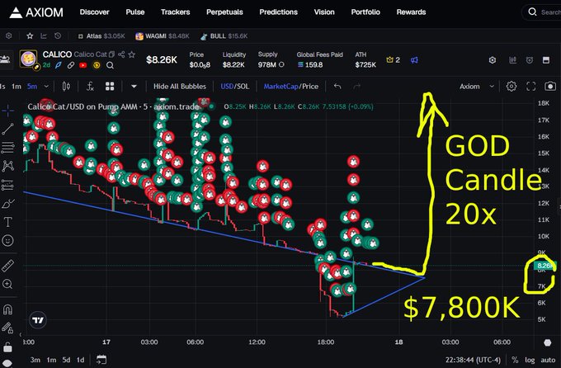The height and width of the screenshot is (368, 561).
Task: Open the Discover page
Action: (x=94, y=12)
